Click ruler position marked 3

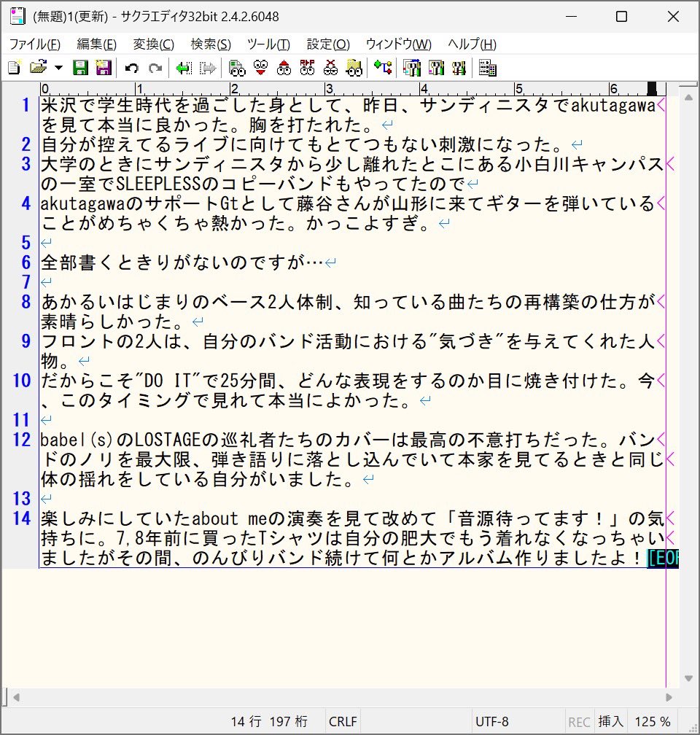point(329,89)
